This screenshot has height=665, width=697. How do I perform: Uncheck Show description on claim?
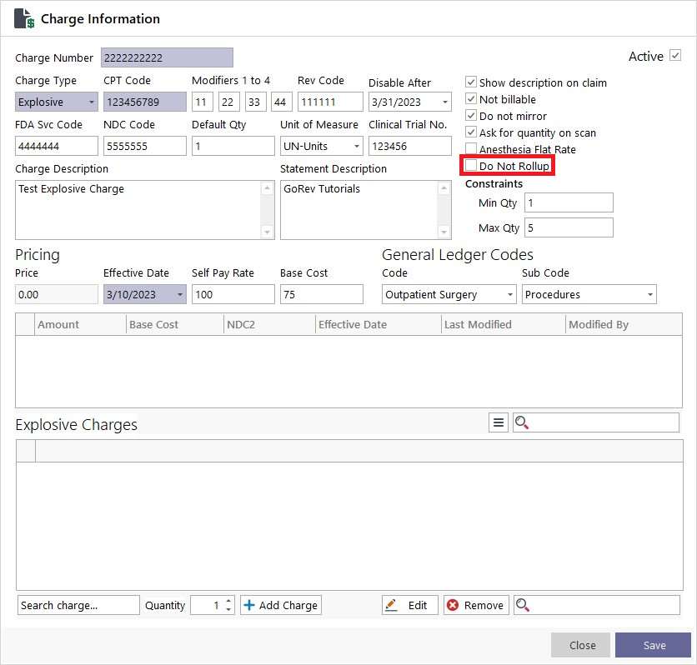pos(471,82)
